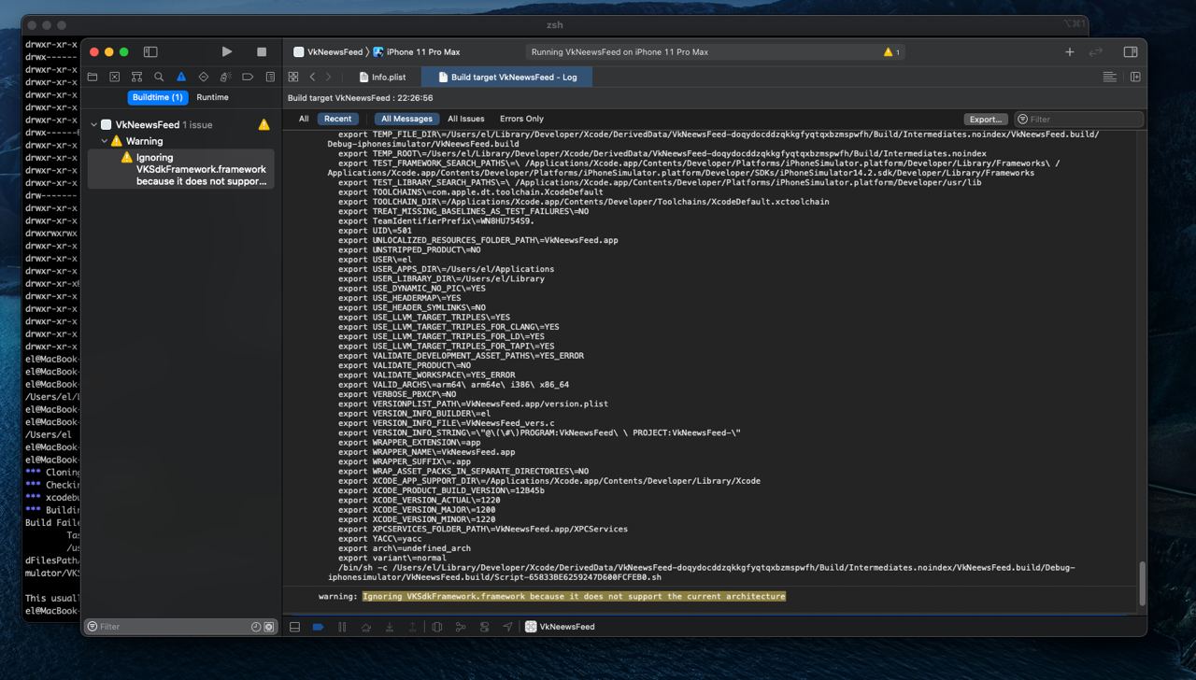Toggle recent issues clock filter
1196x680 pixels.
point(255,627)
